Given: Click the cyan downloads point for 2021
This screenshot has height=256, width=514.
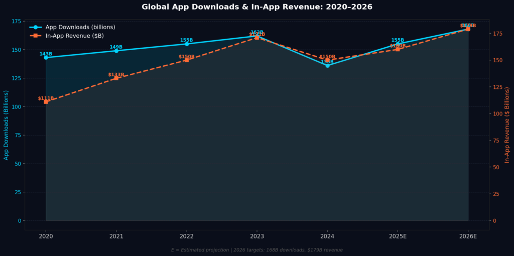Looking at the screenshot, I should tap(116, 51).
